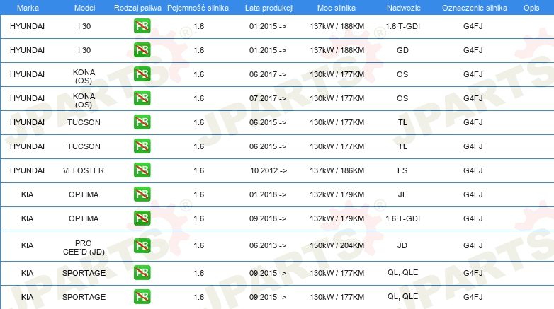Click I 30 model in the GD row
This screenshot has height=309, width=554.
84,50
